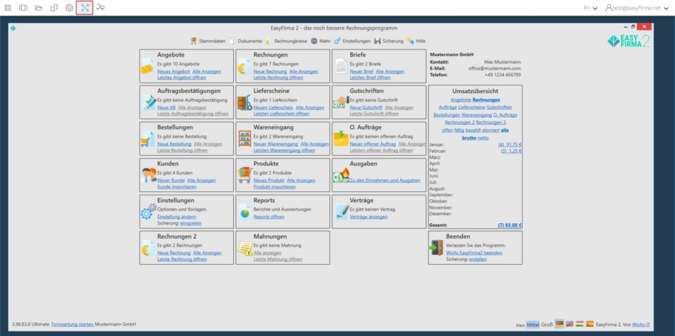The image size is (675, 336).
Task: Click the exit door icon in Beenden tile
Action: click(x=436, y=248)
